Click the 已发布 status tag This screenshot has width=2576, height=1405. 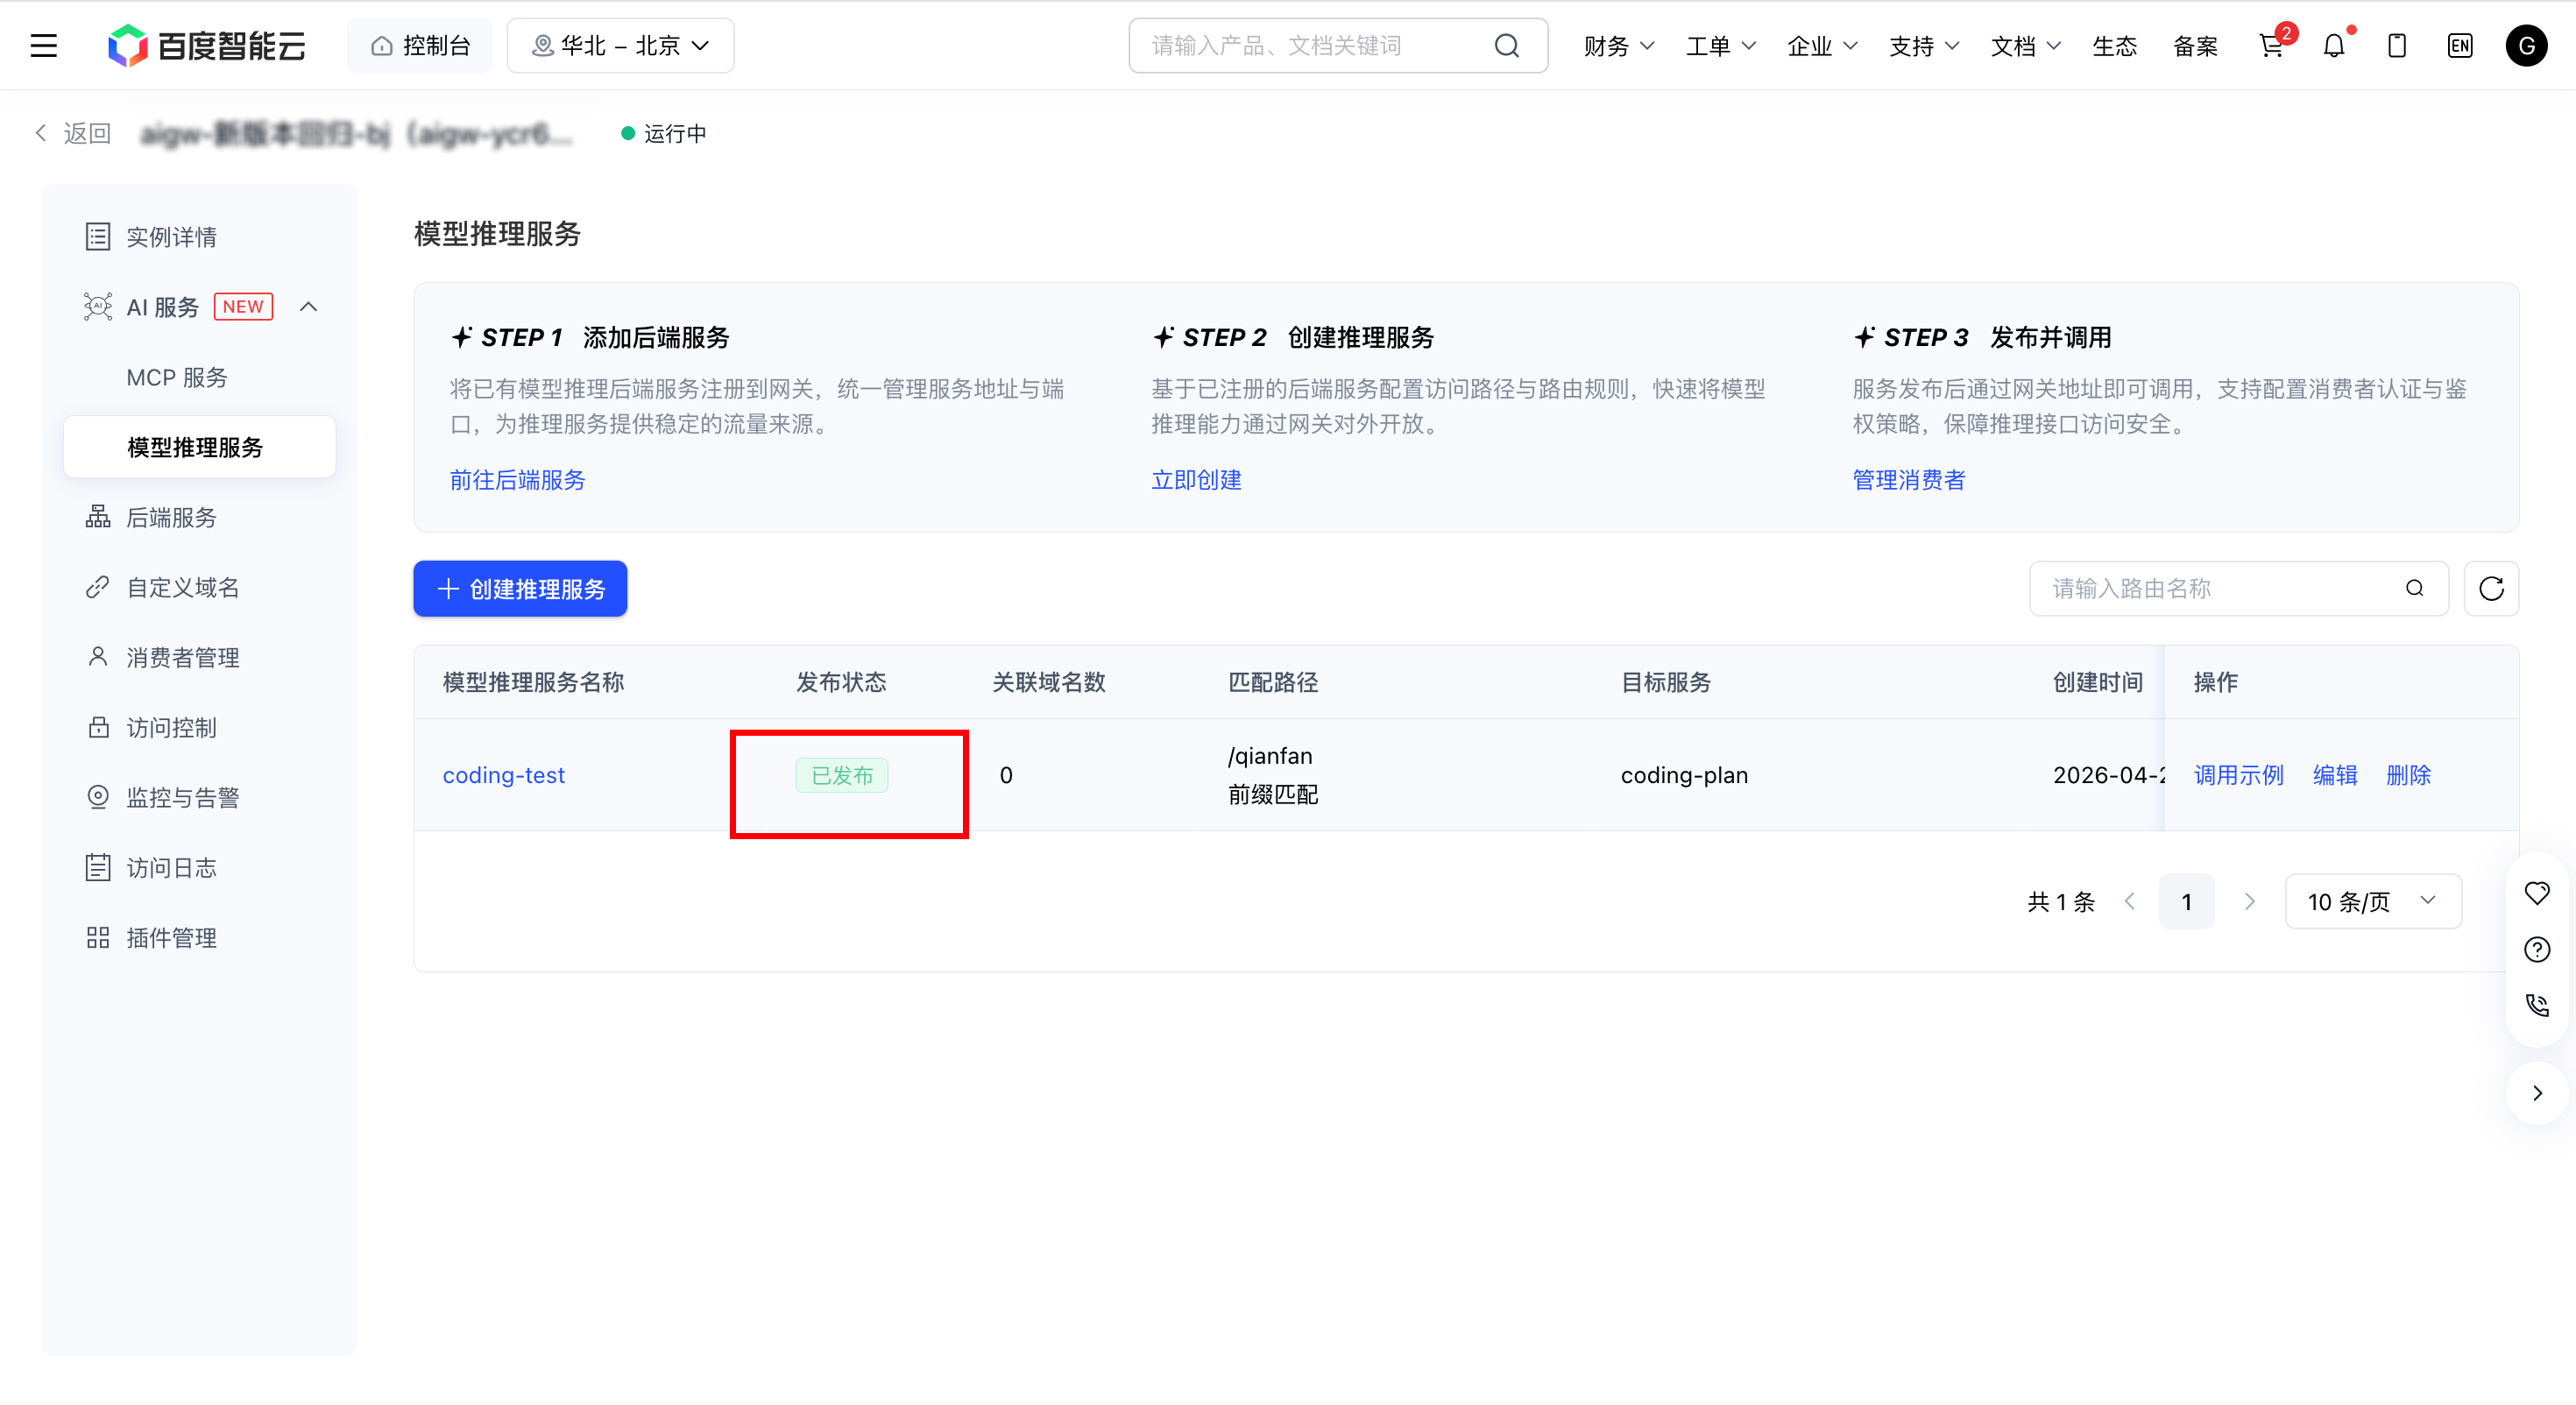click(842, 775)
